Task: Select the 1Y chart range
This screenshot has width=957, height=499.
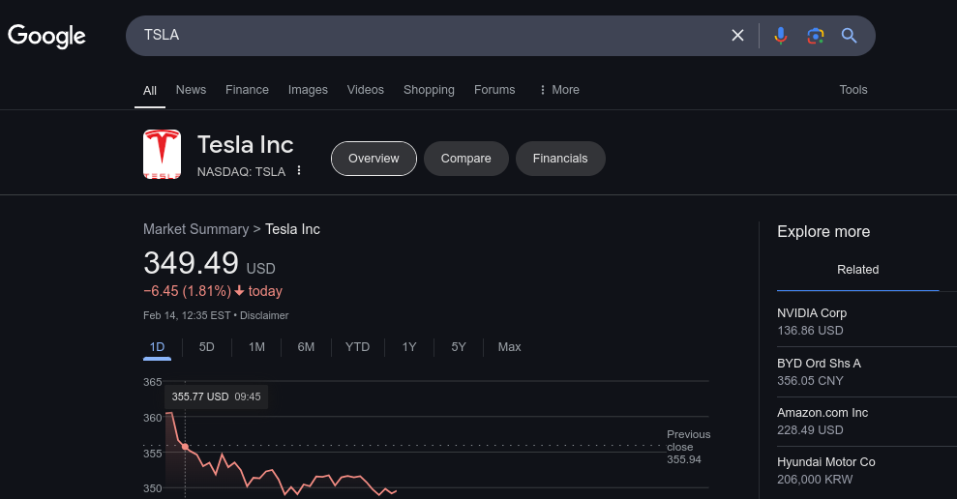Action: (409, 347)
